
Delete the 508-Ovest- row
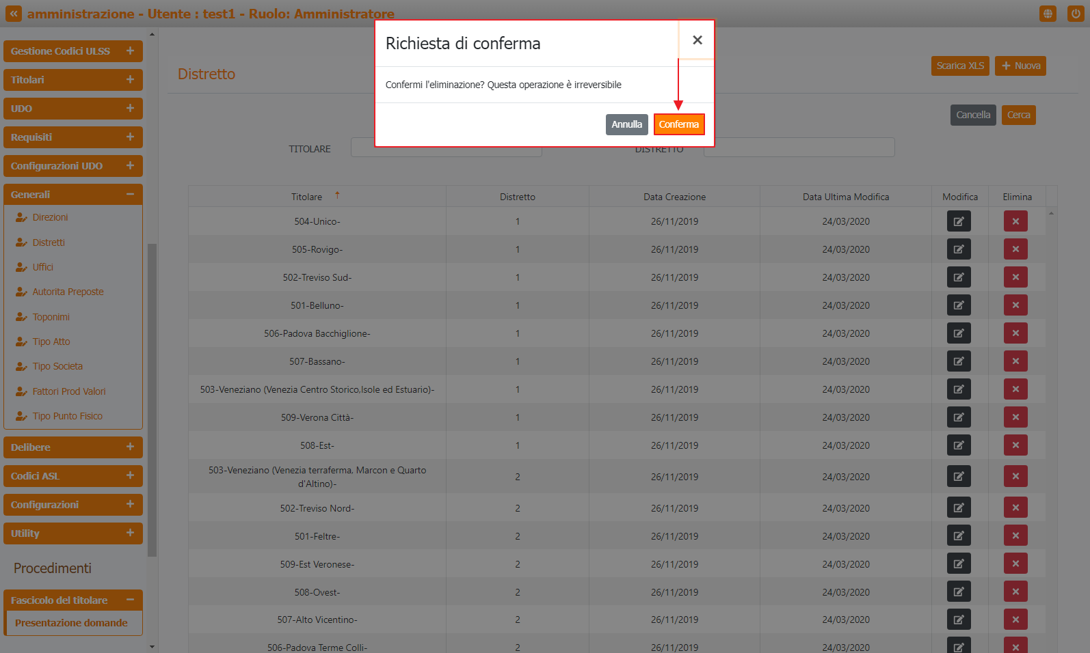(1015, 592)
